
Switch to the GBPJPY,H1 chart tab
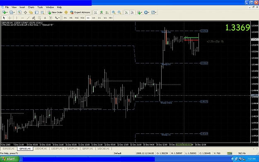click(87, 149)
